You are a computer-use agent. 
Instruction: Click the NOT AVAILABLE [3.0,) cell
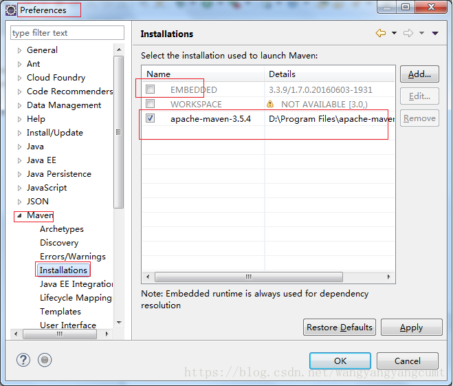click(x=324, y=105)
